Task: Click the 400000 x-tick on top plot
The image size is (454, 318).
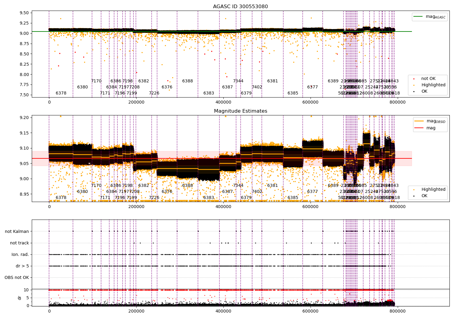Action: point(223,102)
